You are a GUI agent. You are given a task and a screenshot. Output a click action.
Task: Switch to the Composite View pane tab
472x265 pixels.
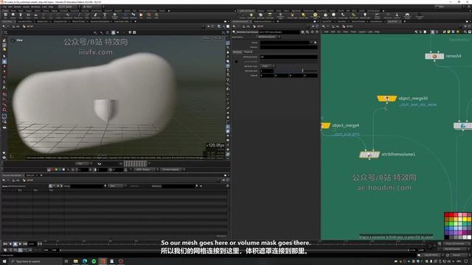60,21
